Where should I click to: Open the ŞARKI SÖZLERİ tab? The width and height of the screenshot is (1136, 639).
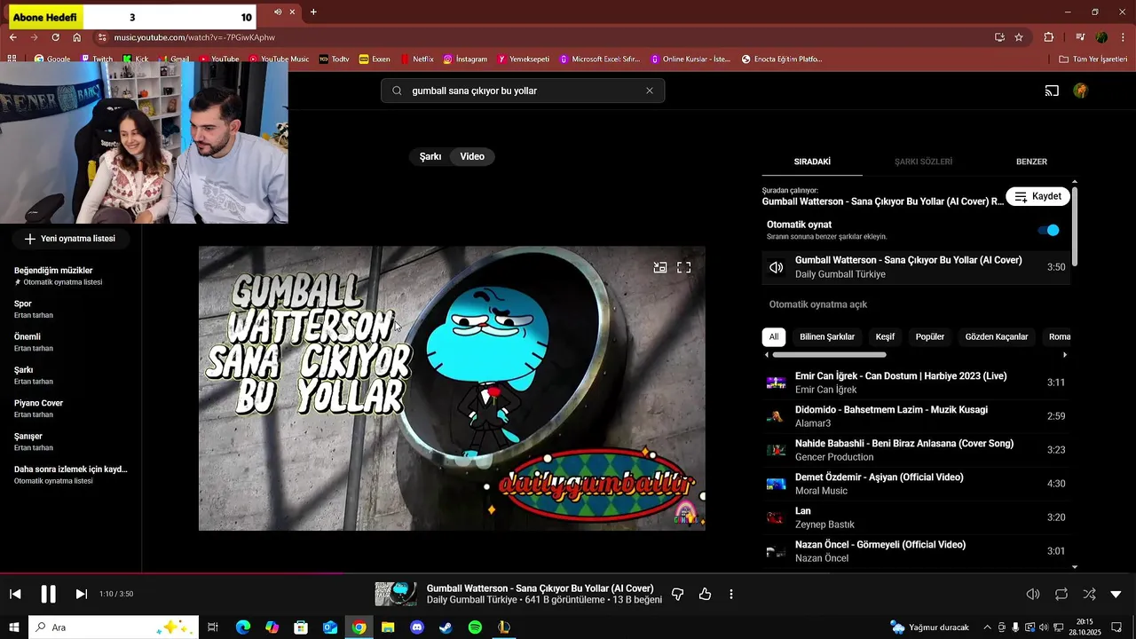[x=923, y=162]
